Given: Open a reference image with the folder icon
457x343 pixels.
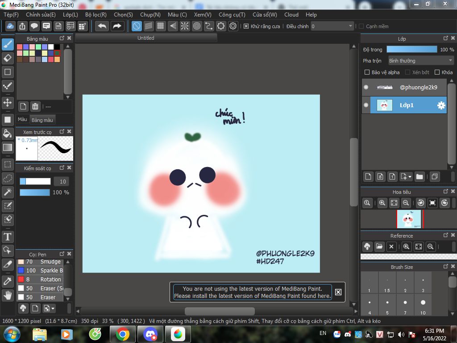Looking at the screenshot, I should pyautogui.click(x=379, y=247).
